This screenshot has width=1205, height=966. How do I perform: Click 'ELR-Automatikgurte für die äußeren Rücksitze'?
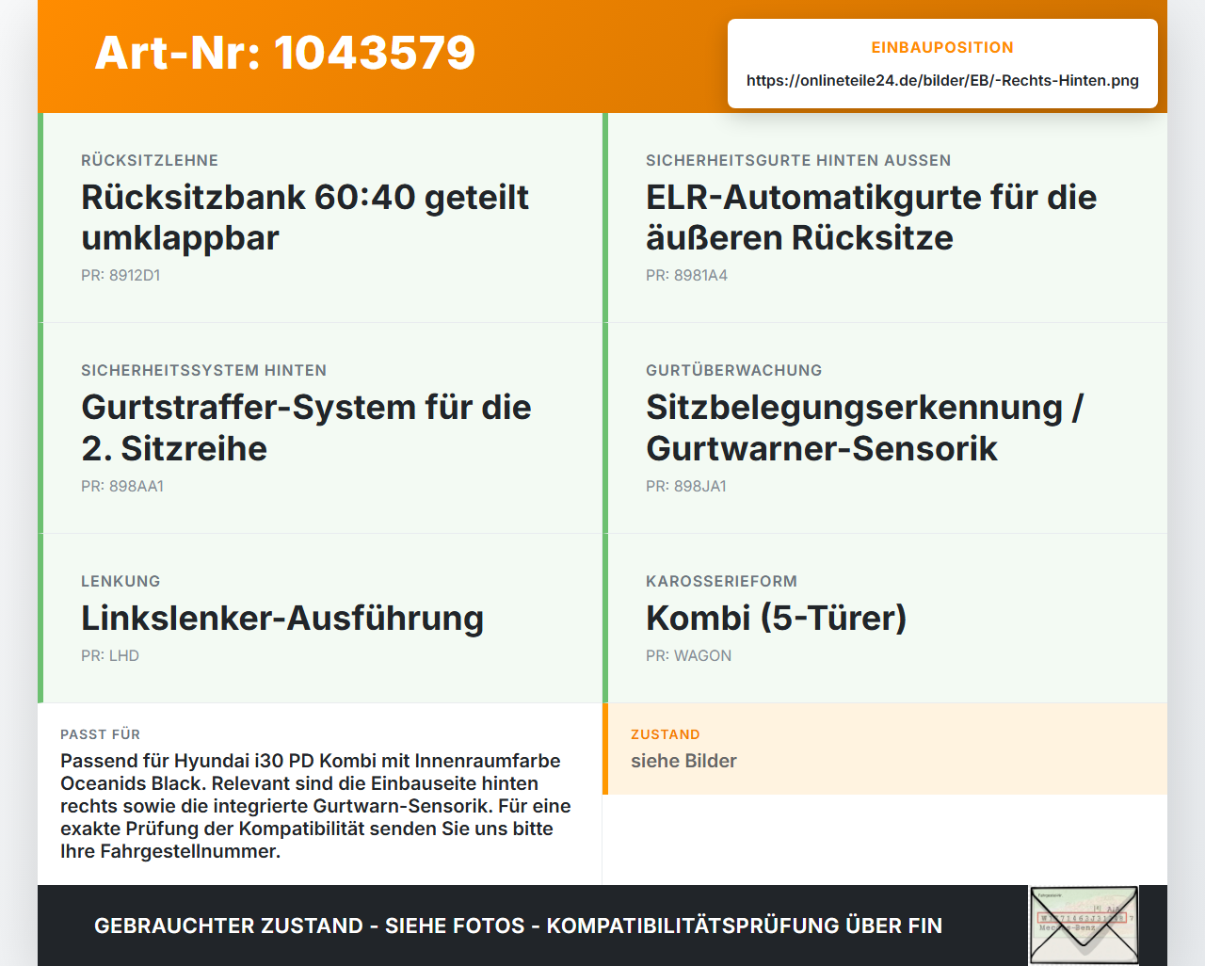pyautogui.click(x=871, y=217)
